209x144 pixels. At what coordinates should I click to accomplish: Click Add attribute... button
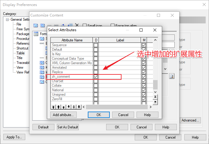coord(63,115)
